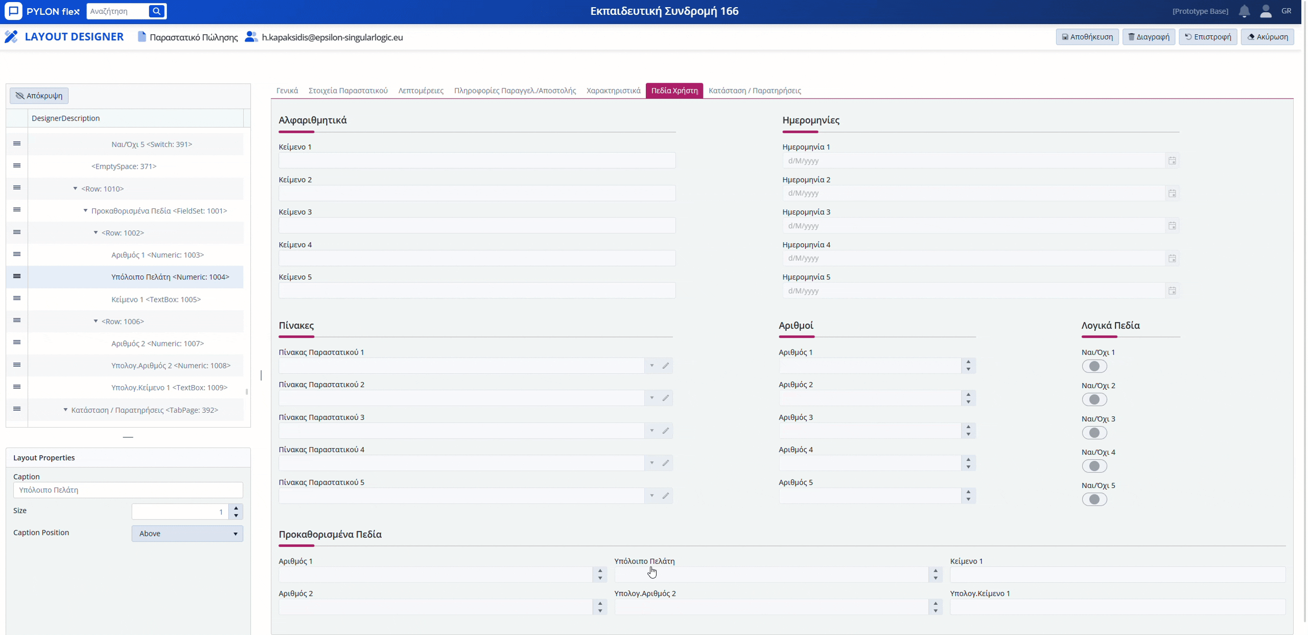Click the Ακύρωση cancel button
Image resolution: width=1308 pixels, height=635 pixels.
tap(1268, 37)
